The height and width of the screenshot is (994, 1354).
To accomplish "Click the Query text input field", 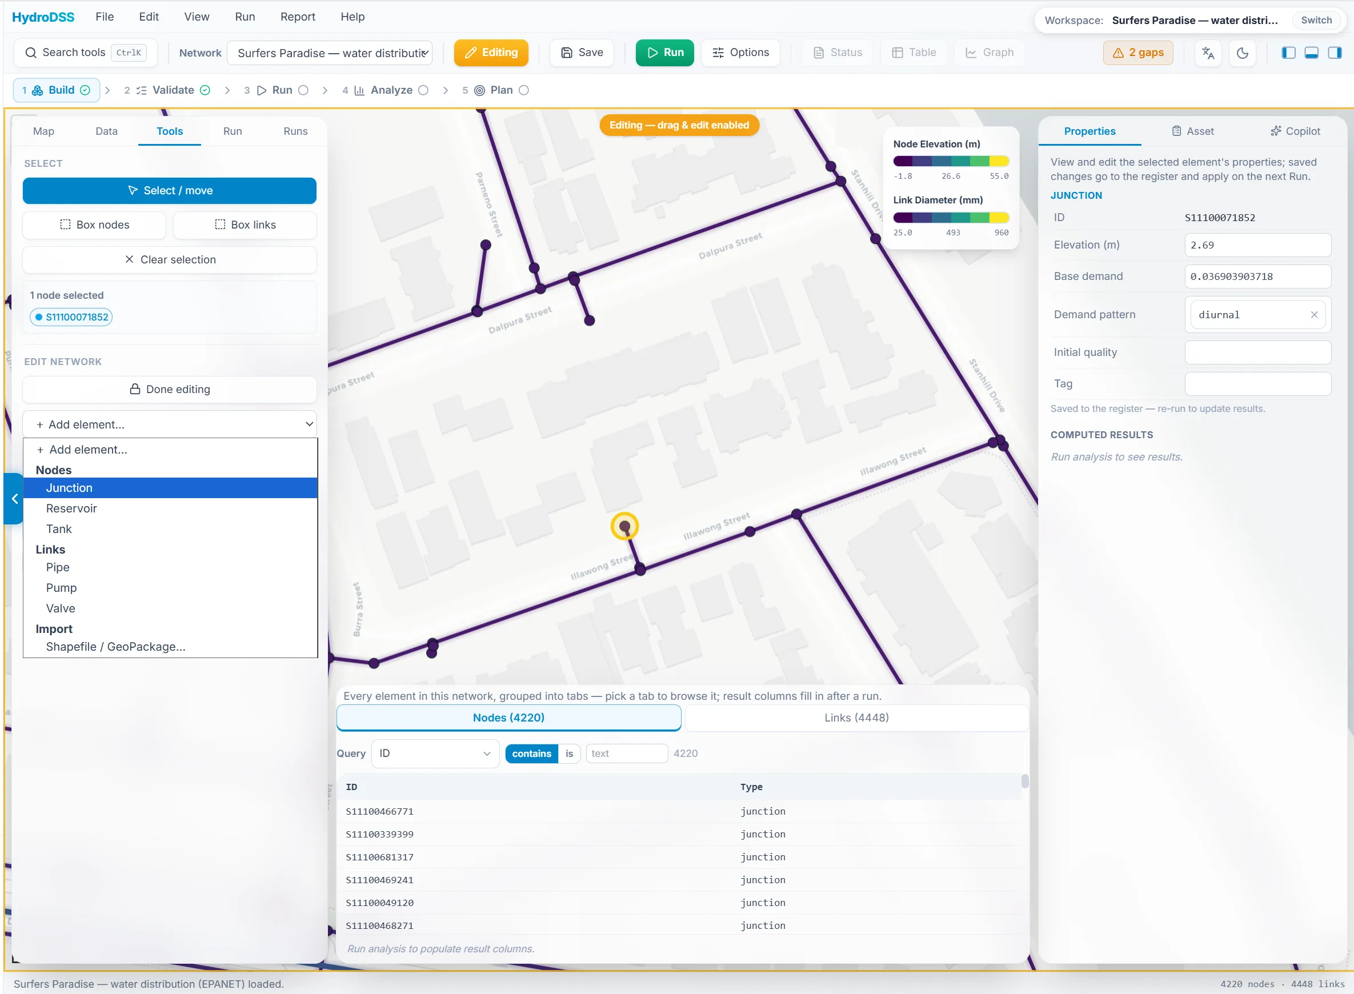I will (x=627, y=754).
